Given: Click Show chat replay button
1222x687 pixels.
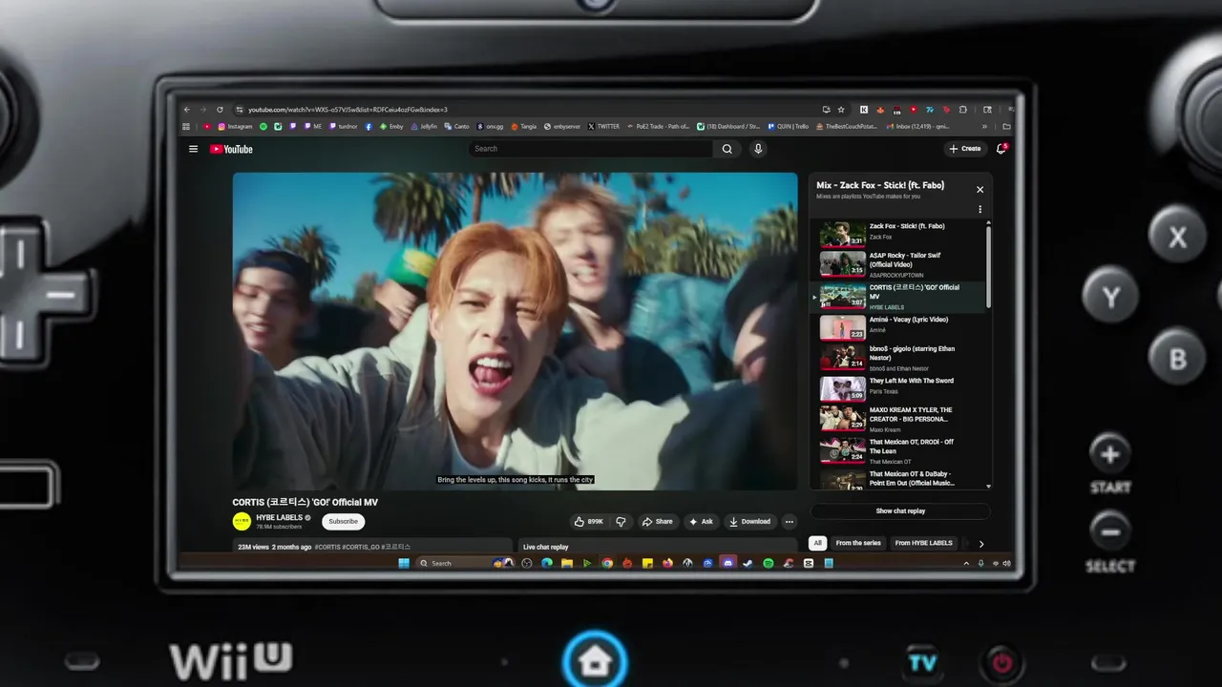Looking at the screenshot, I should point(900,510).
